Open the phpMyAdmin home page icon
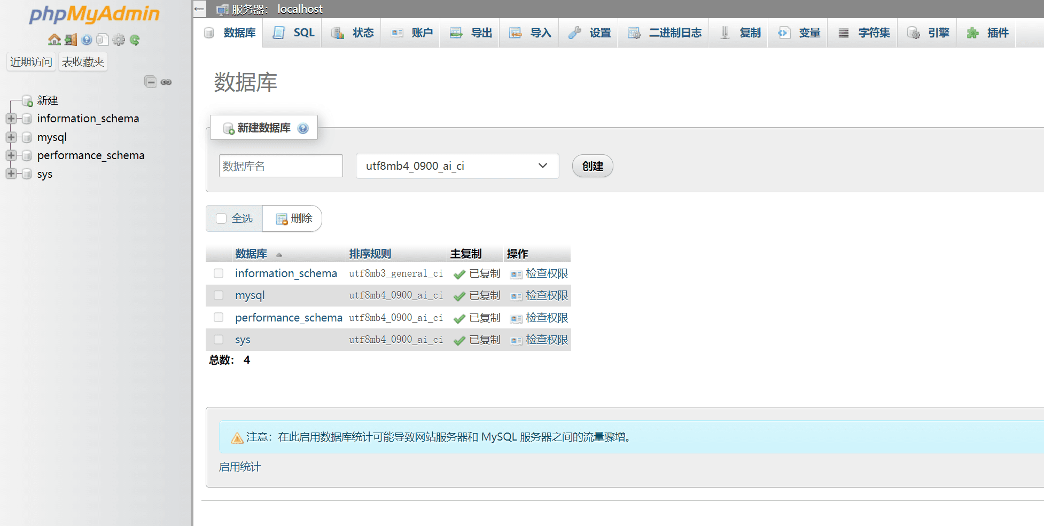 pos(54,40)
